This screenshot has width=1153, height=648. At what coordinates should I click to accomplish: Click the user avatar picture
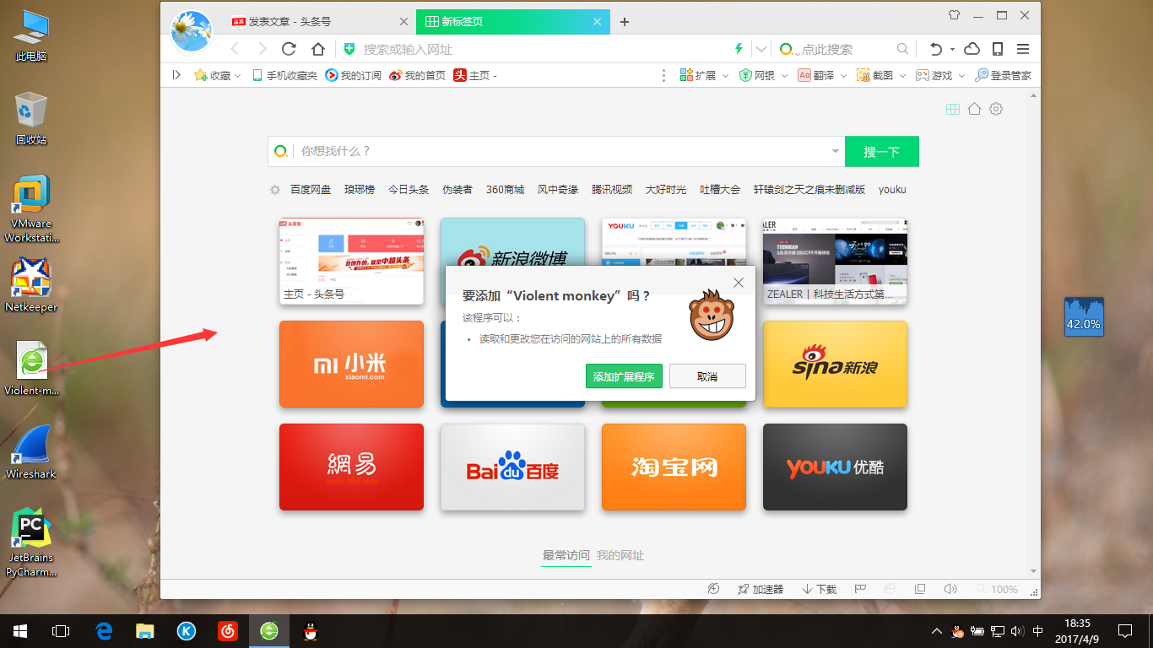(192, 31)
